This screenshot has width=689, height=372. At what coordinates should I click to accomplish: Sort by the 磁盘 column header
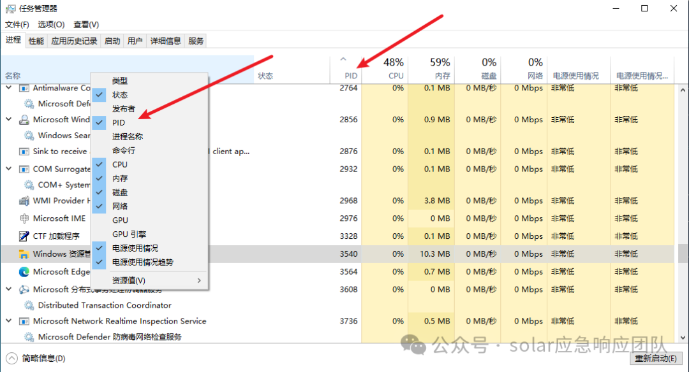[477, 69]
